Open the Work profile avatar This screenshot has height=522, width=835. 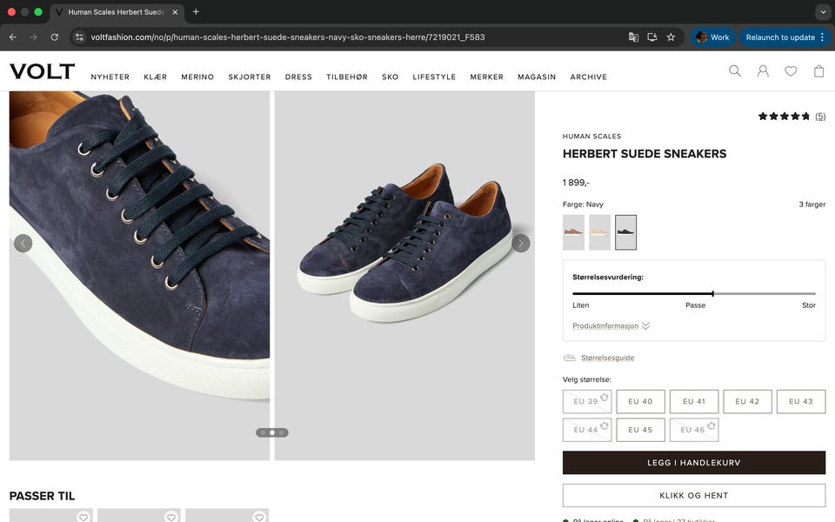pos(702,37)
